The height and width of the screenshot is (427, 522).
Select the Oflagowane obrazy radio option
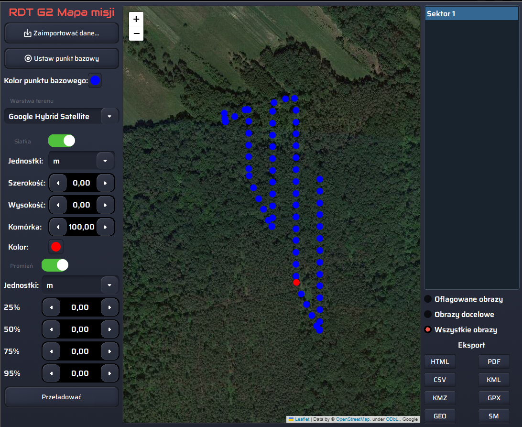[428, 299]
